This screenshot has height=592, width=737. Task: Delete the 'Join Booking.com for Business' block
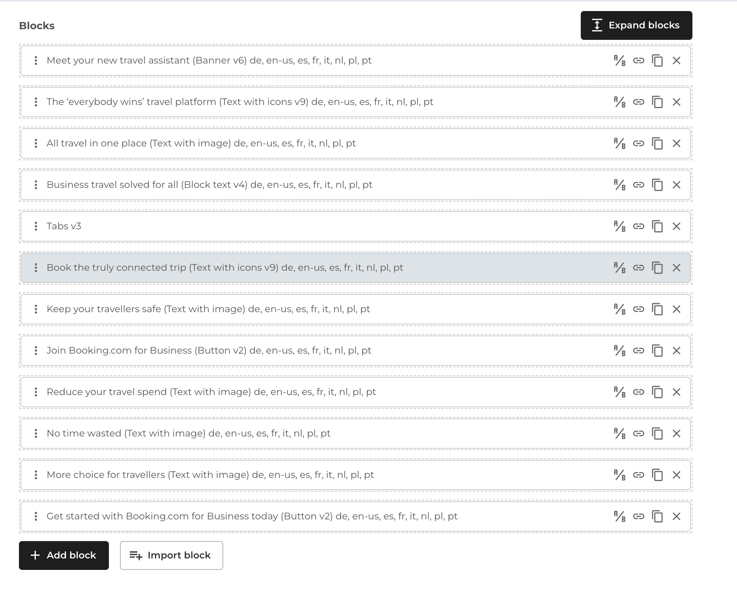point(676,351)
